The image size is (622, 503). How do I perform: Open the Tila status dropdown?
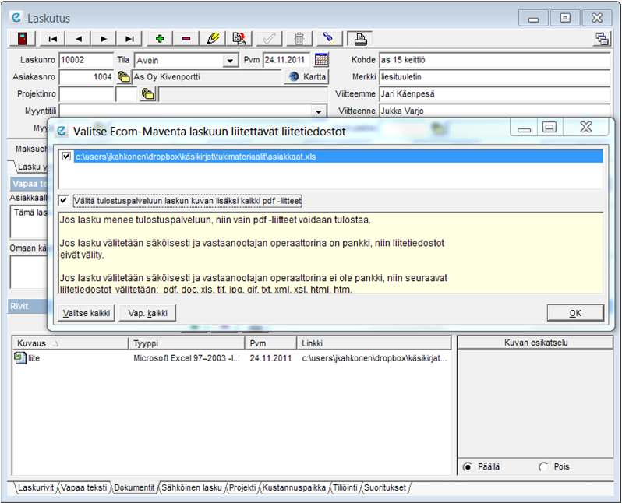(x=230, y=61)
